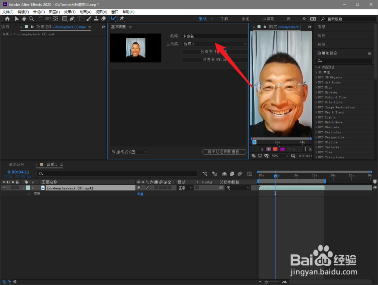
Task: Select the Eraser tool
Action: [104, 19]
